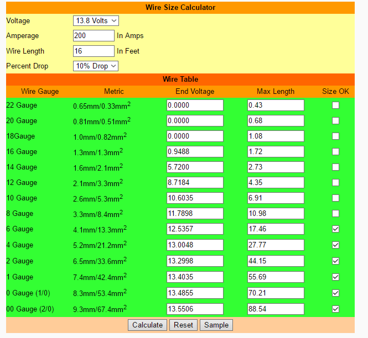Image resolution: width=368 pixels, height=338 pixels.
Task: Click the Wire Length input field
Action: tap(94, 51)
